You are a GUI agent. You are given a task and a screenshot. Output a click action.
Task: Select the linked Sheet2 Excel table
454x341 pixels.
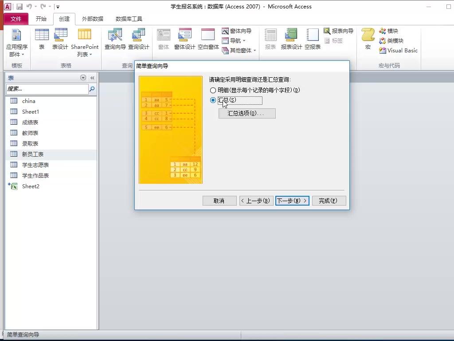(x=51, y=186)
